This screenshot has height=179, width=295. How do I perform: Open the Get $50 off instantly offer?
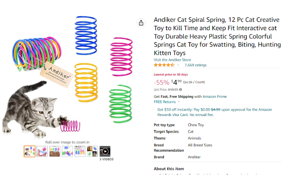pos(215,112)
